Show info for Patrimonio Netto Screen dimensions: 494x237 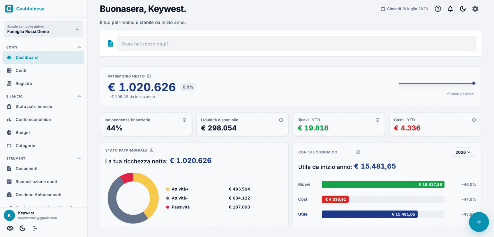(x=149, y=76)
